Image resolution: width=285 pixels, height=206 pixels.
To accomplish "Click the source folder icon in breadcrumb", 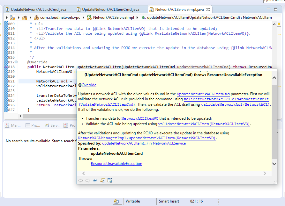I will click(25, 18).
